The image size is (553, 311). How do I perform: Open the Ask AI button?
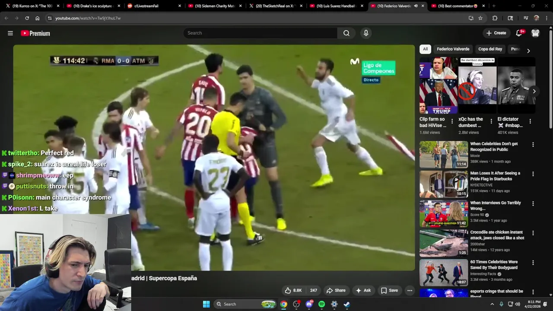(363, 290)
